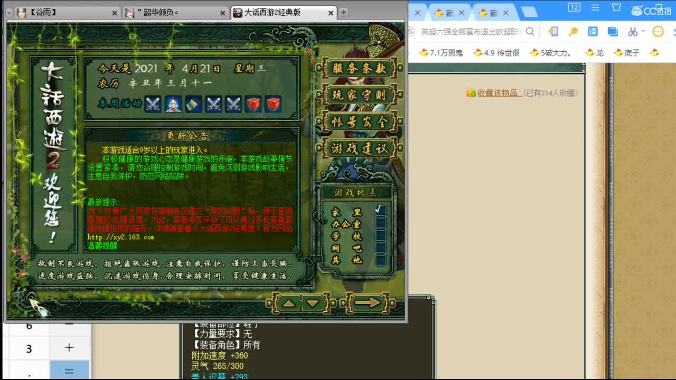
Task: Open the character portrait weekly activity icon
Action: click(x=173, y=103)
